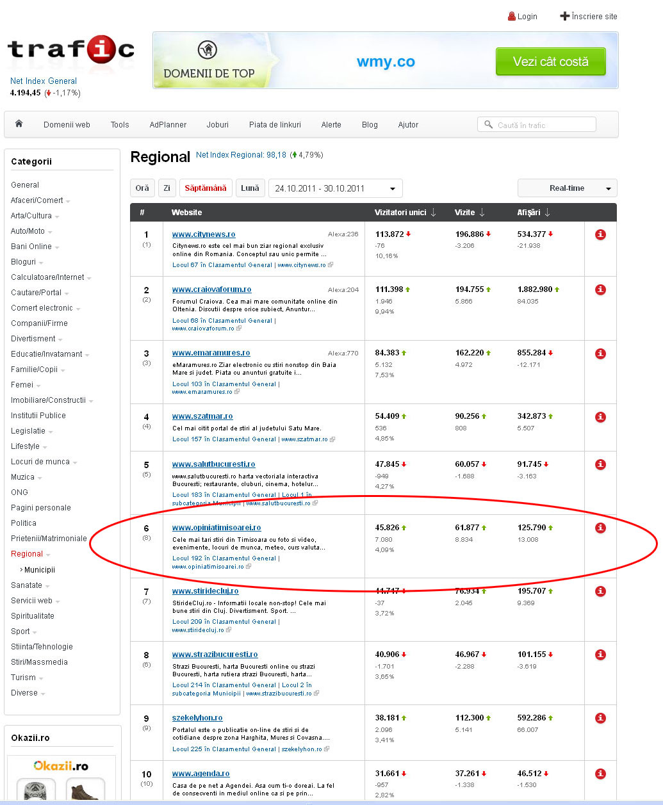Expand the Auto/Moto category
Viewport: 663px width, 805px height.
tap(50, 232)
